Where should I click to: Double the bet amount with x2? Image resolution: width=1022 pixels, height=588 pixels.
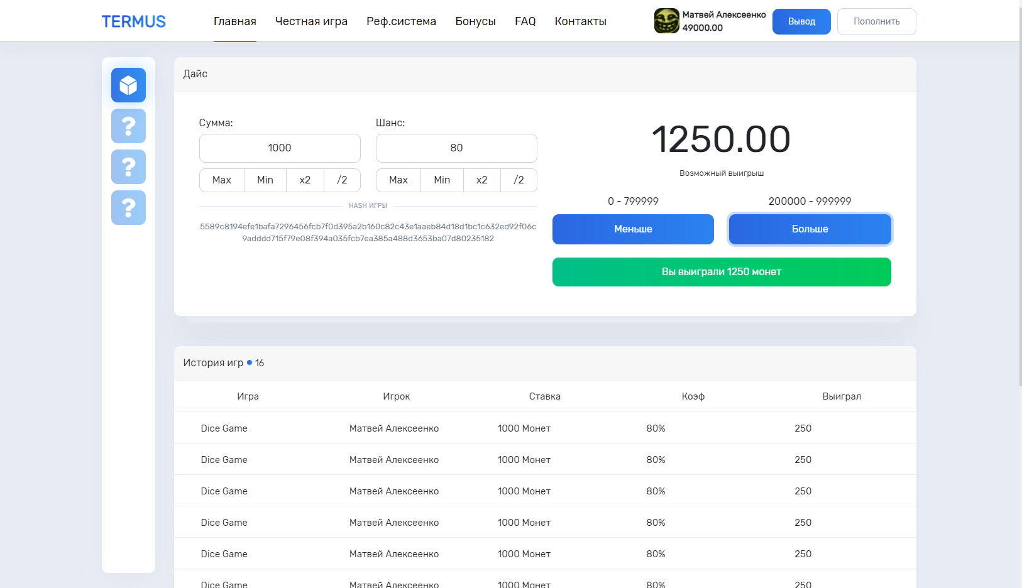click(305, 180)
